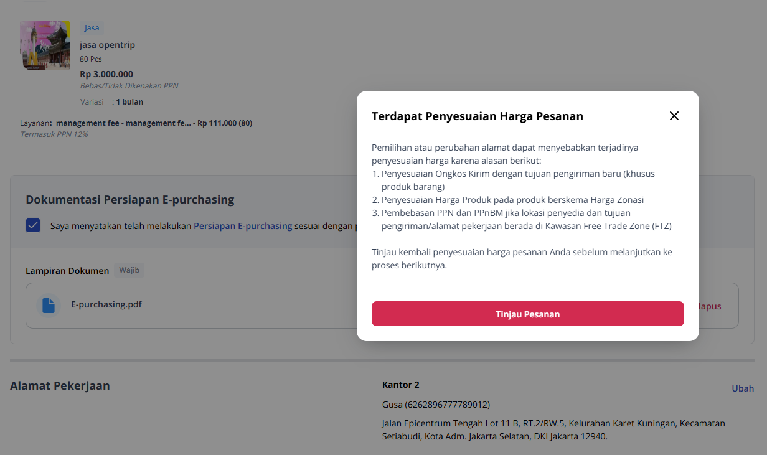Screen dimensions: 767x455
Task: Click the Alamat Pekerjaan section heading
Action: point(60,386)
